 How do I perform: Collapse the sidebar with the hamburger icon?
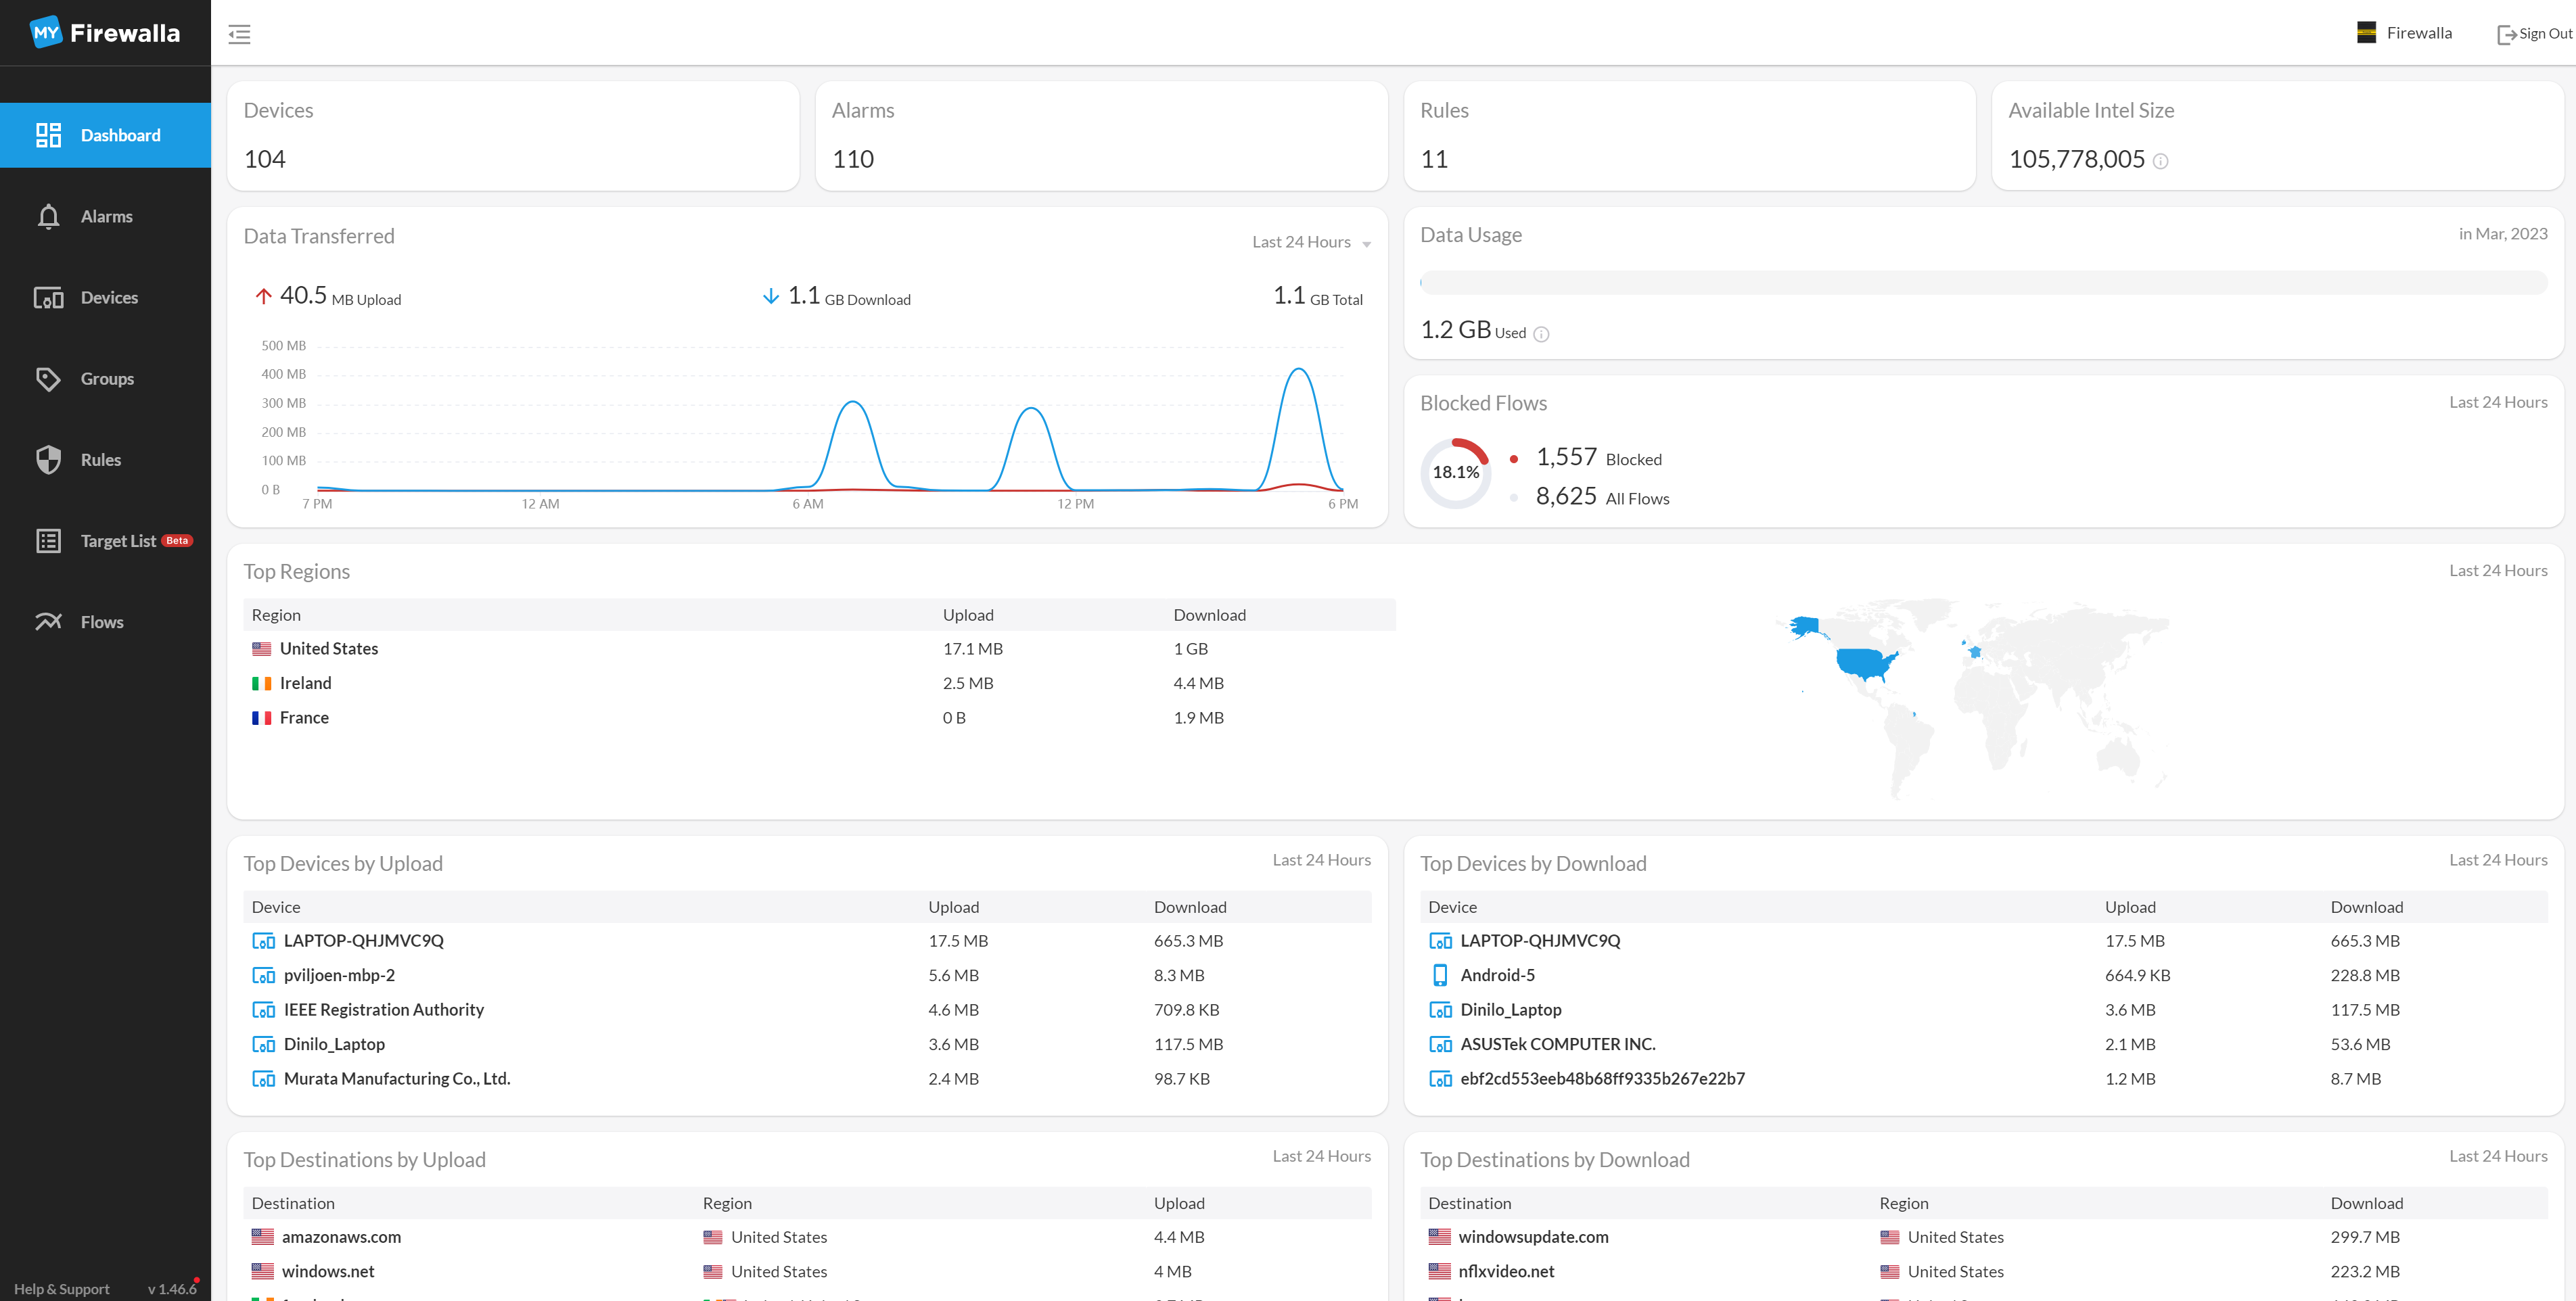pos(239,34)
